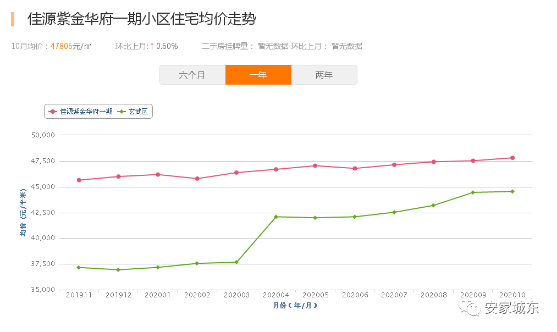Click the pink data point for 202008
Image resolution: width=557 pixels, height=332 pixels.
433,162
